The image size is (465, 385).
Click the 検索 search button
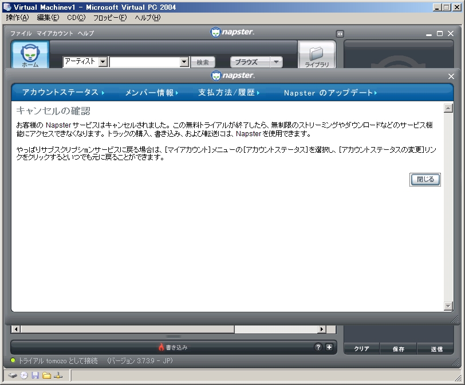coord(203,62)
